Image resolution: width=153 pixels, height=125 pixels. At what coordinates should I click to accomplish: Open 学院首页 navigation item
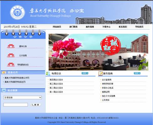click(139, 27)
